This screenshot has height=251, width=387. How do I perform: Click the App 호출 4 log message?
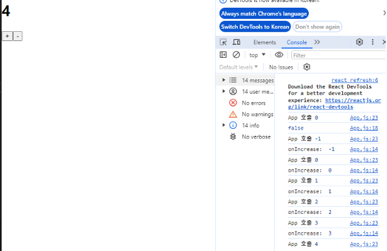click(x=303, y=244)
